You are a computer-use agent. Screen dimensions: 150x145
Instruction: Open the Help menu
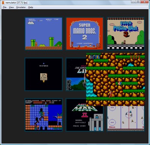(31, 7)
